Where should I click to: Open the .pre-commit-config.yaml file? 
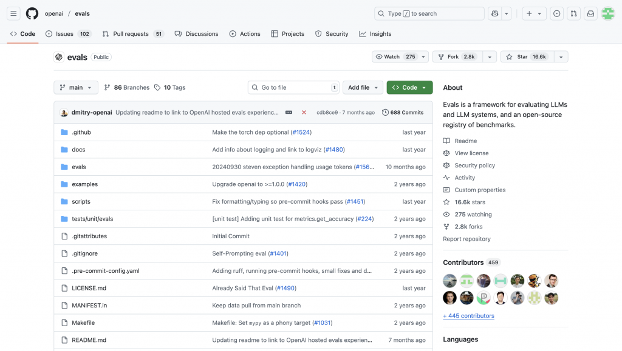click(106, 270)
